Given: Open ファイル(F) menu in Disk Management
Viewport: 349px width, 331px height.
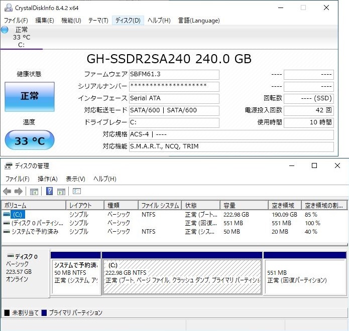Looking at the screenshot, I should point(18,179).
